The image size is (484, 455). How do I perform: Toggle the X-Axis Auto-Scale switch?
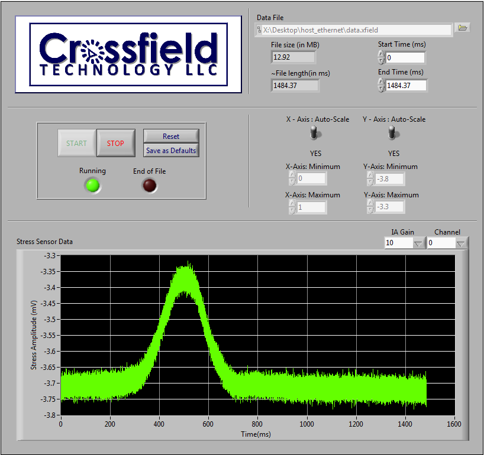tap(314, 134)
